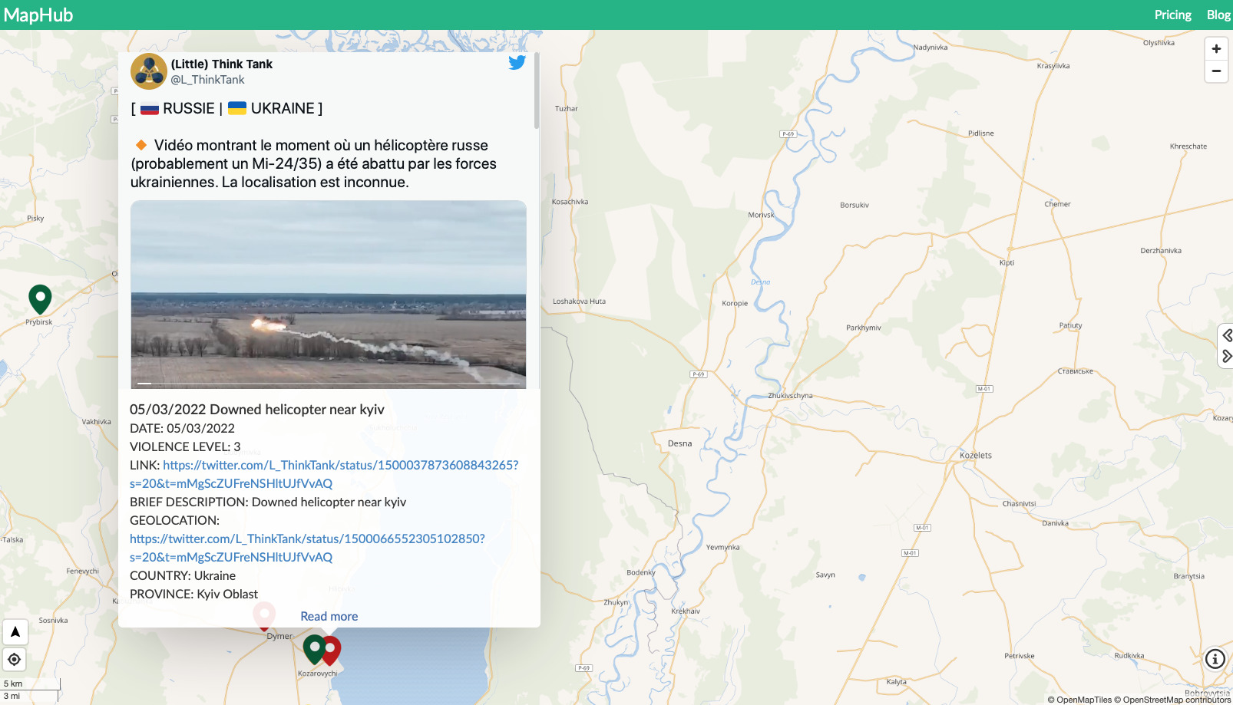1233x705 pixels.
Task: Open the OpenStreetMap contributors attribution link
Action: [1172, 700]
